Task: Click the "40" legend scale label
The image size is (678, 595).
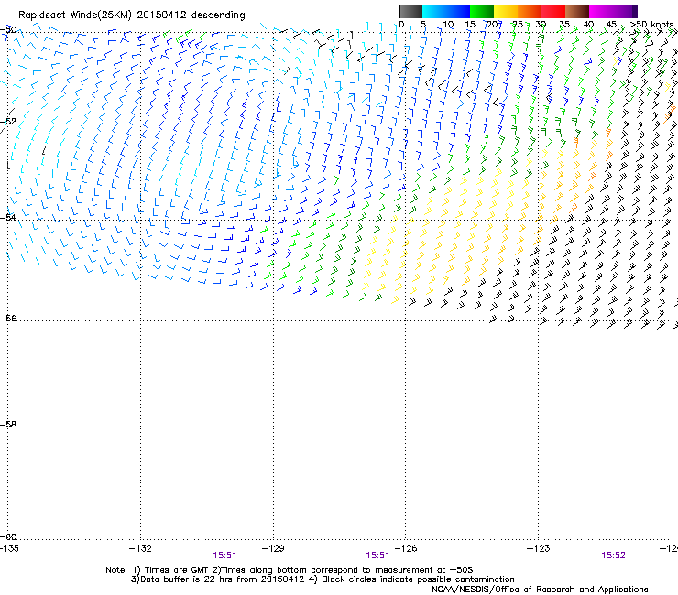Action: pos(588,25)
